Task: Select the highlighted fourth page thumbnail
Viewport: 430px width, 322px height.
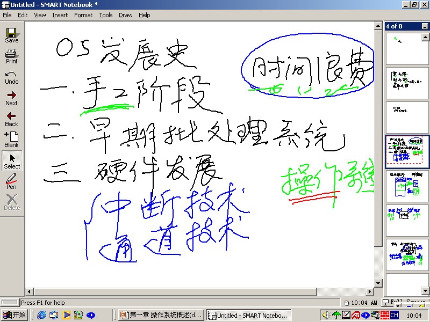Action: pos(407,151)
